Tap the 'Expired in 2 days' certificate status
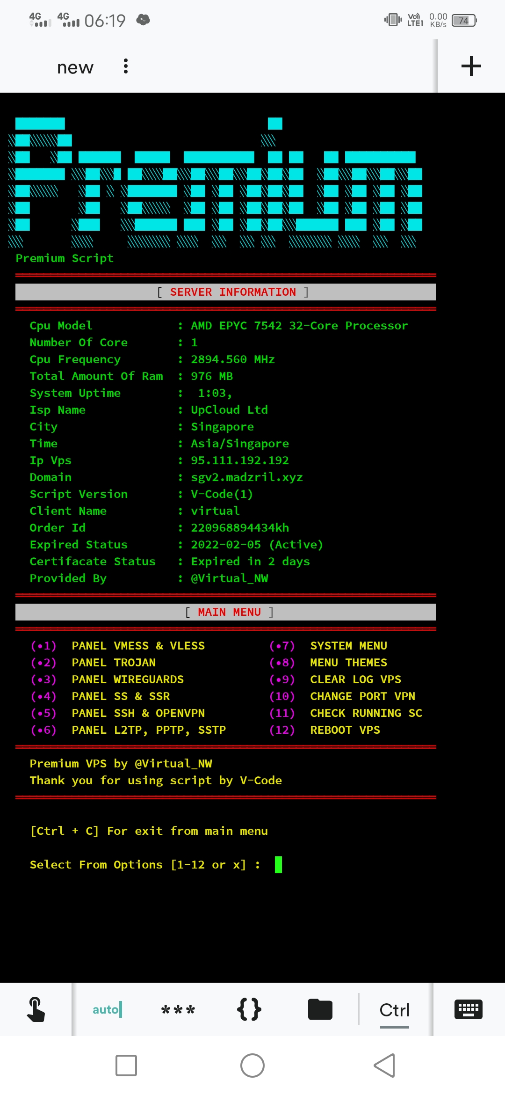Viewport: 505px width, 1095px height. 250,562
